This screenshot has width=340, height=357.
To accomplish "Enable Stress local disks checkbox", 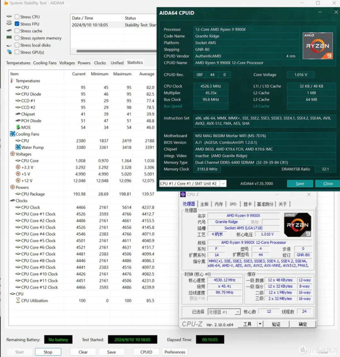I will pos(17,45).
